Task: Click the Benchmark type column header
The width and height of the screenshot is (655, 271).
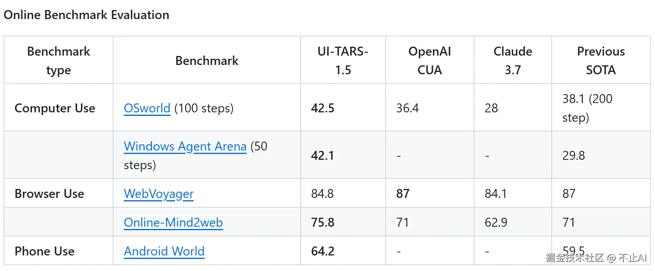Action: coord(58,61)
